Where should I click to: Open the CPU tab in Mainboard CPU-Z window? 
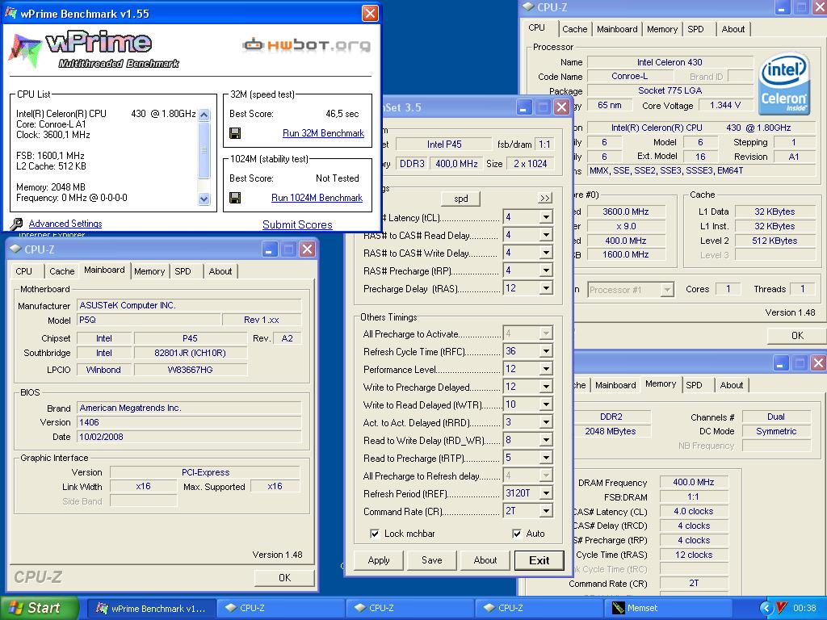23,271
